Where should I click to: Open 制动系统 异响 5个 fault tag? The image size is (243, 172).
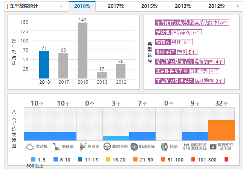(176, 52)
